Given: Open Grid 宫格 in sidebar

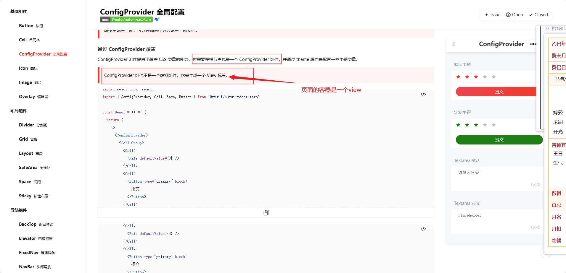Looking at the screenshot, I should point(28,139).
